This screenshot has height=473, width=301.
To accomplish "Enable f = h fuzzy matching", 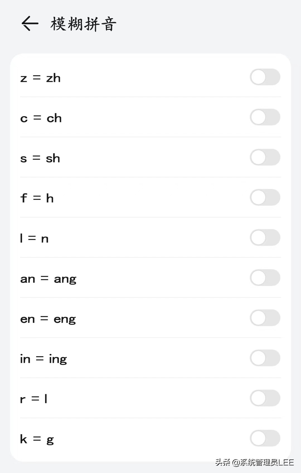I will click(265, 198).
